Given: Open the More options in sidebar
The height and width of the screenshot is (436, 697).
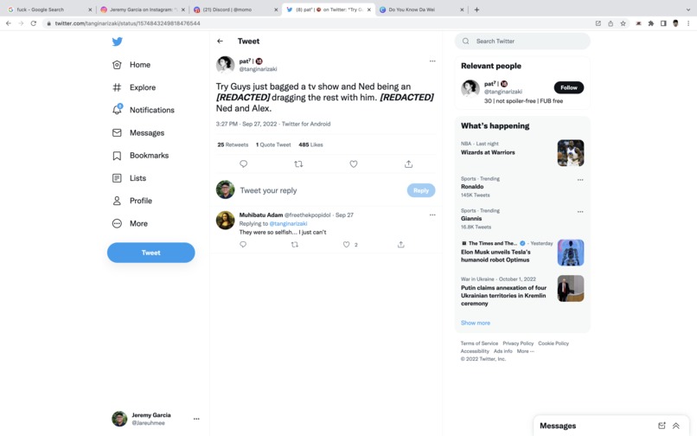Looking at the screenshot, I should pos(130,223).
